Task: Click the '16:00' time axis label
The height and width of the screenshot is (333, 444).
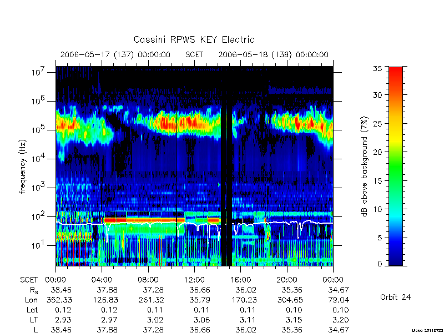Action: point(240,280)
